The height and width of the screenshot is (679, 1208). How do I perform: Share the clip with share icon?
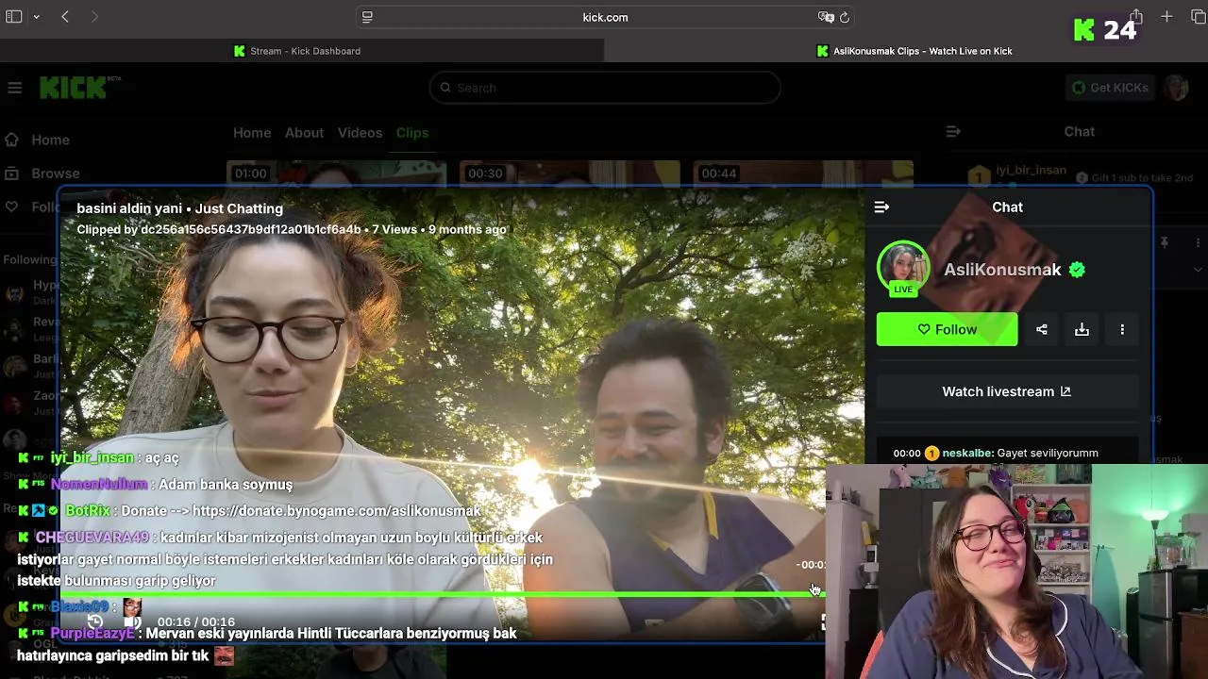[1042, 329]
